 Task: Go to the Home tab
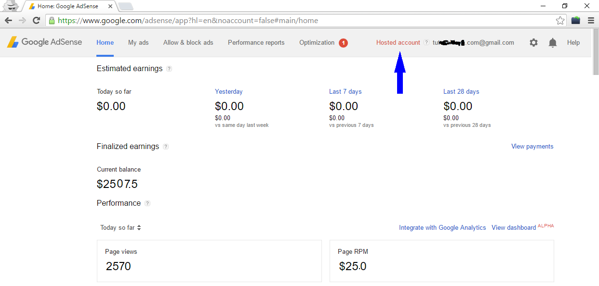pyautogui.click(x=105, y=43)
